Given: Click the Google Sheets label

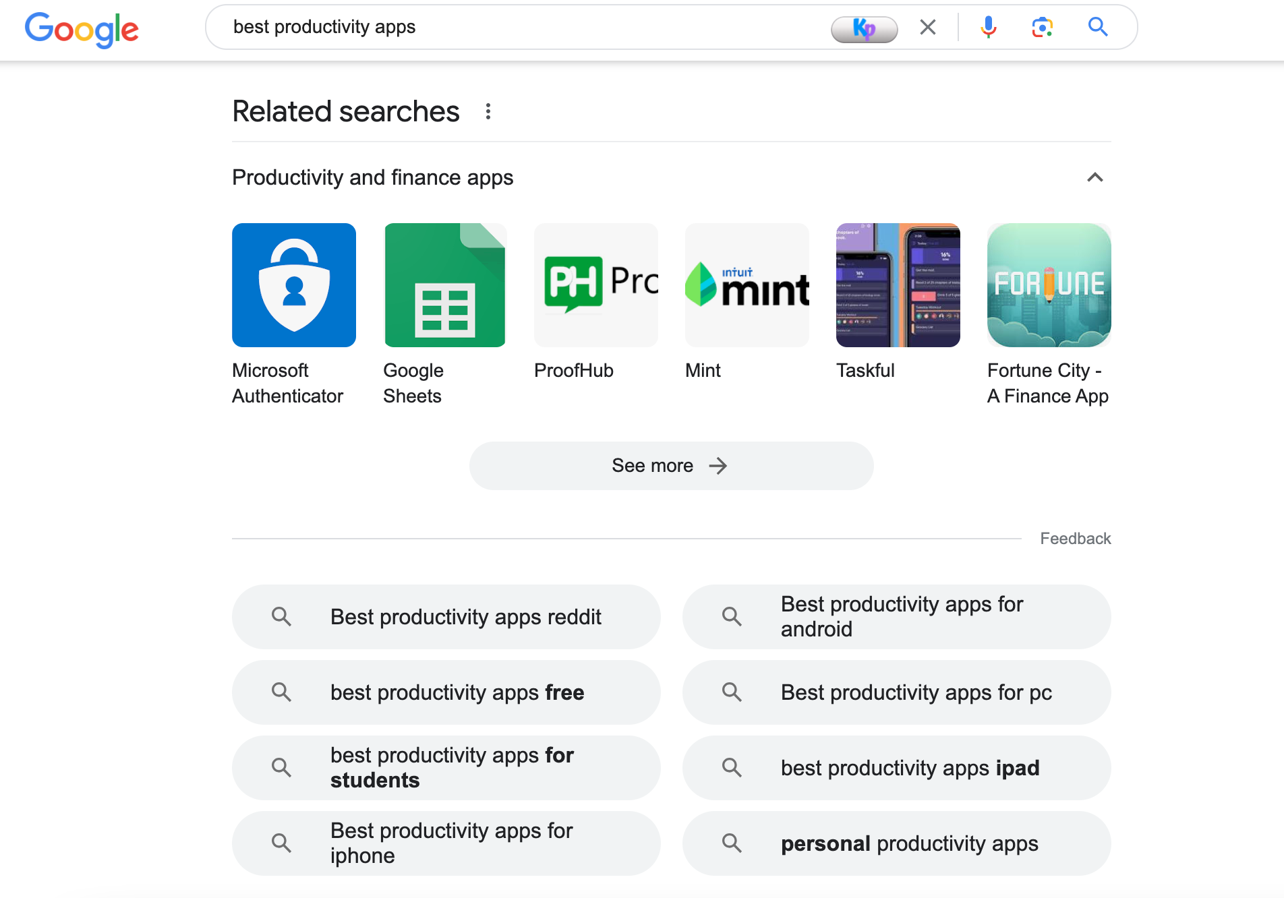Looking at the screenshot, I should [413, 383].
